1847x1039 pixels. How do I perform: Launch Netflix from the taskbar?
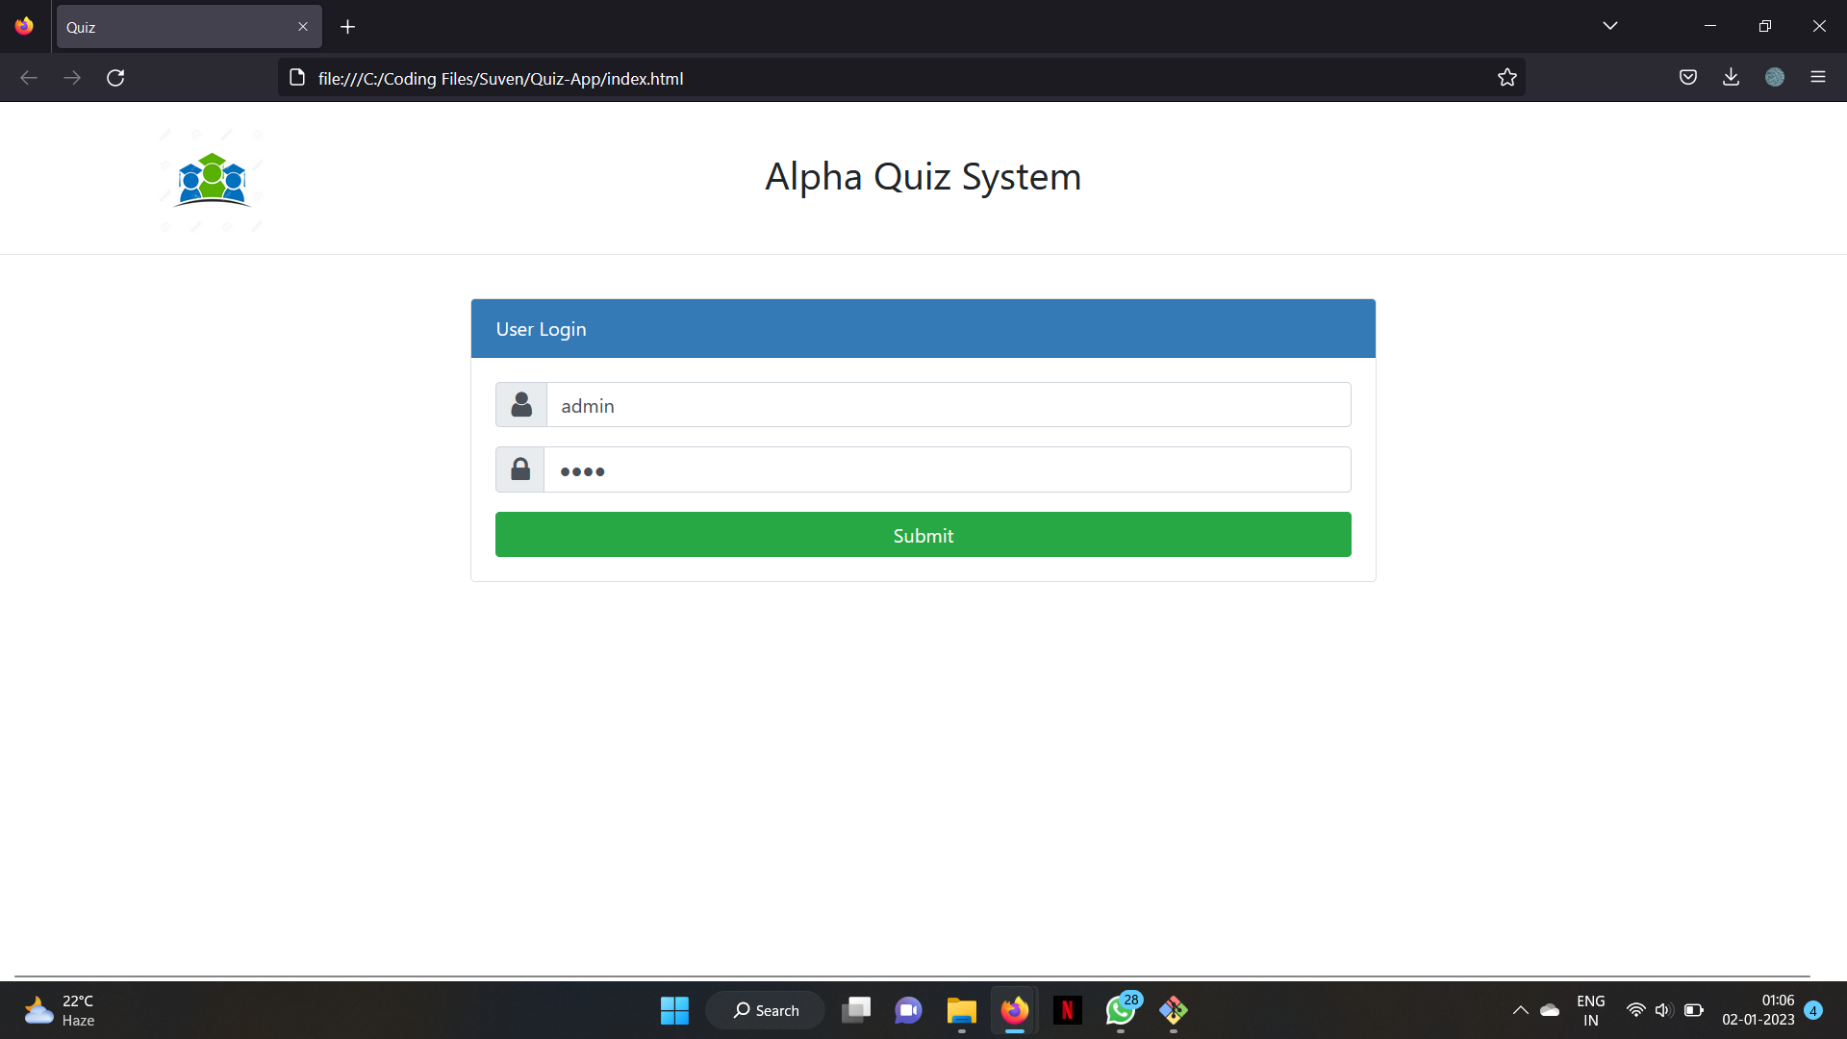(1068, 1011)
